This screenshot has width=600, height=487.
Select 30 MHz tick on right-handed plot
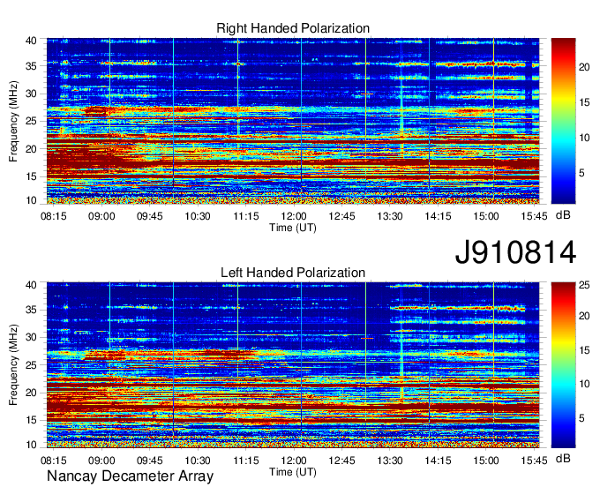(x=32, y=94)
